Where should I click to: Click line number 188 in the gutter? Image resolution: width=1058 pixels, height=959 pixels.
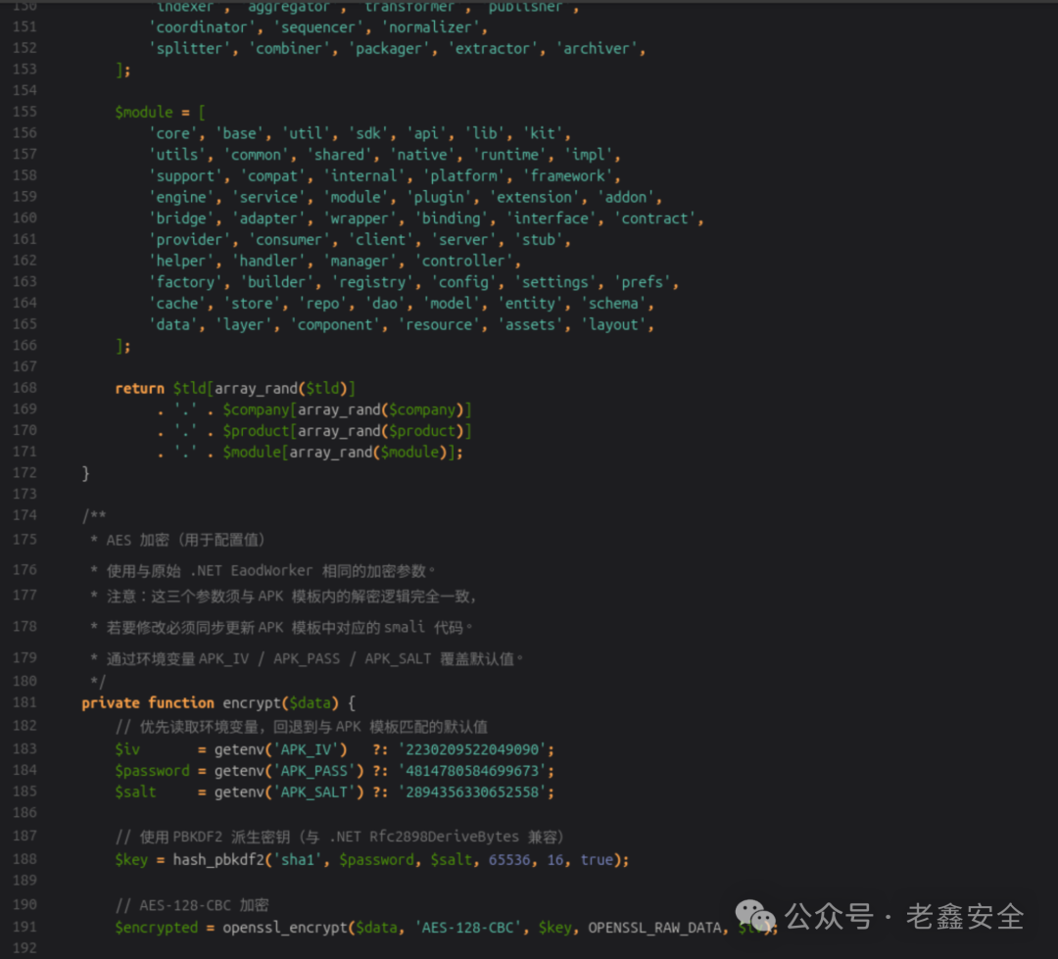point(24,858)
